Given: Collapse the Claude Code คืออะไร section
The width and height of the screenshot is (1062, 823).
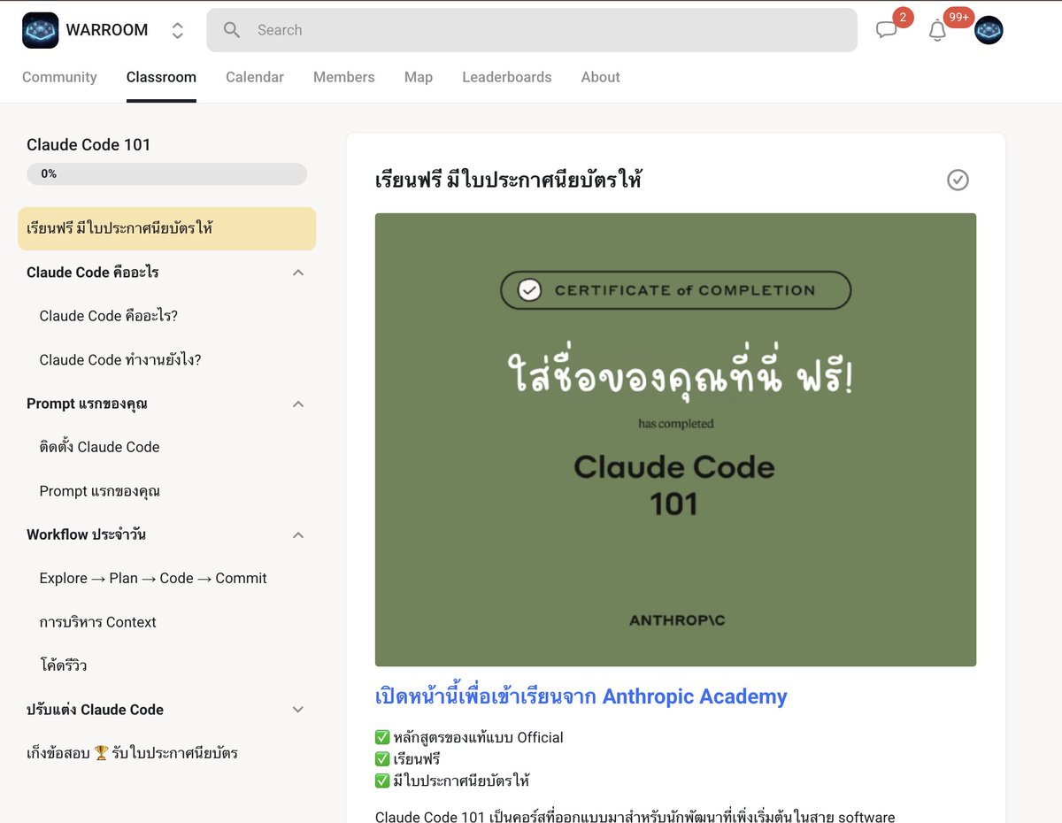Looking at the screenshot, I should point(298,273).
